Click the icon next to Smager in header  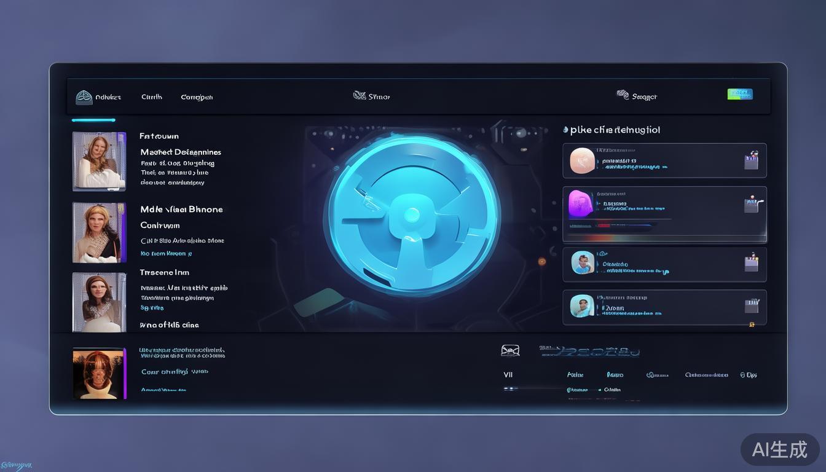click(x=623, y=95)
